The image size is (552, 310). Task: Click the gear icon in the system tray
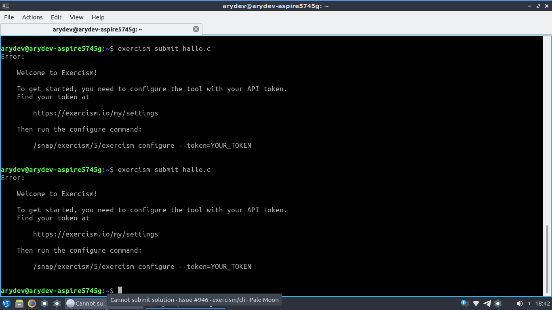coord(498,304)
